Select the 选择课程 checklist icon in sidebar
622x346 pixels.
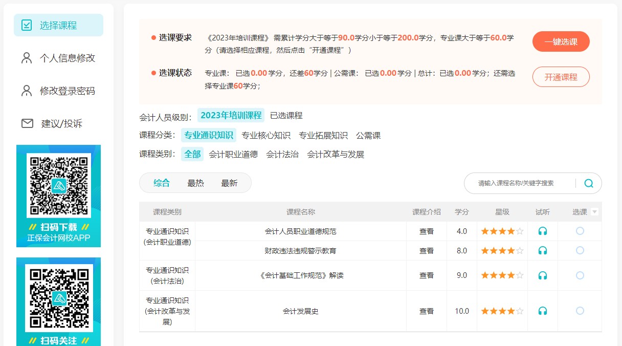click(x=27, y=24)
